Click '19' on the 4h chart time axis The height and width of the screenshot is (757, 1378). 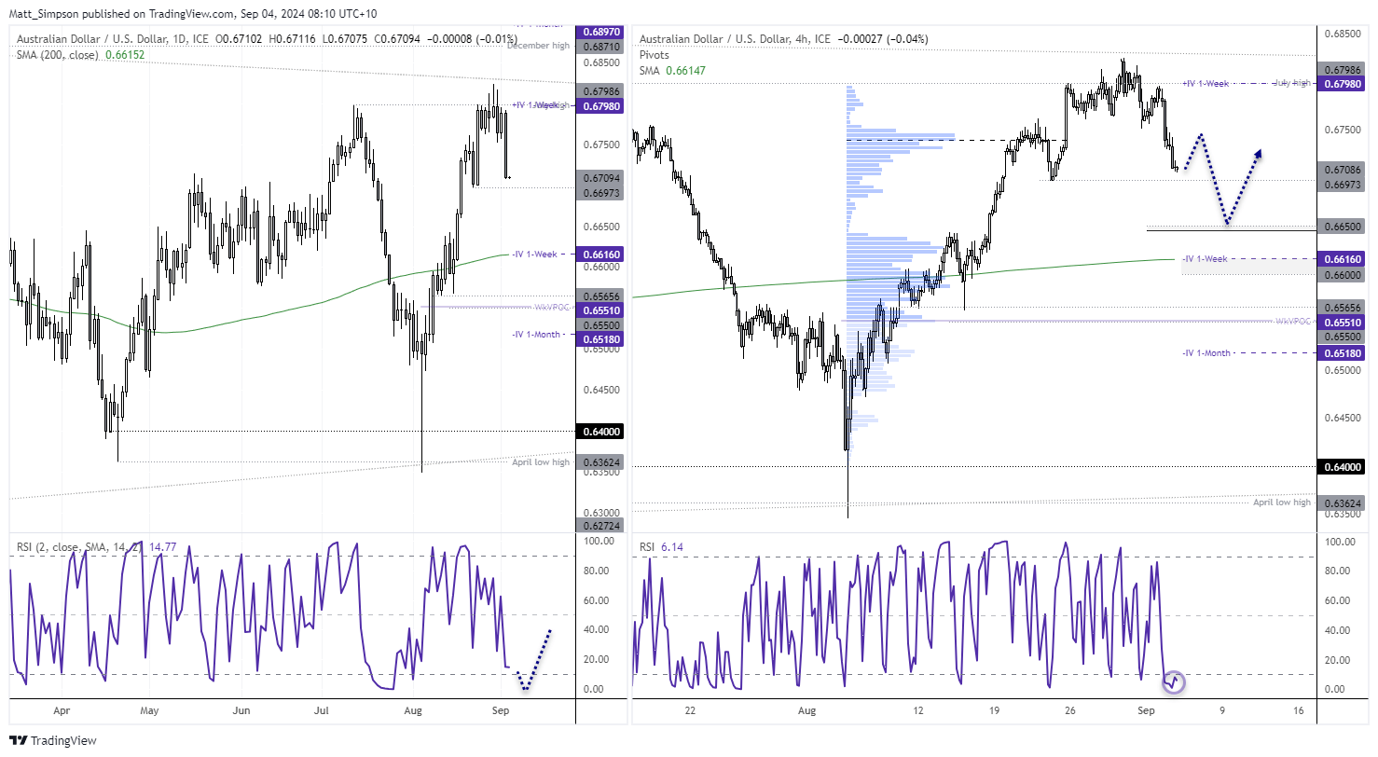[x=994, y=709]
